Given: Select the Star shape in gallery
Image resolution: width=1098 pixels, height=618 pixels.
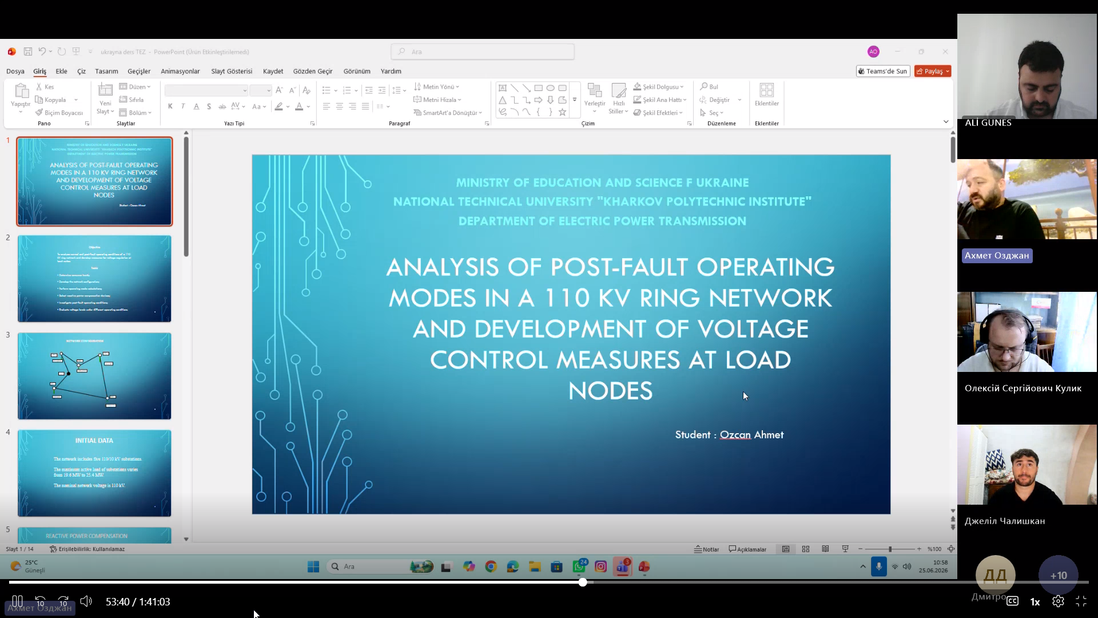Looking at the screenshot, I should click(562, 112).
